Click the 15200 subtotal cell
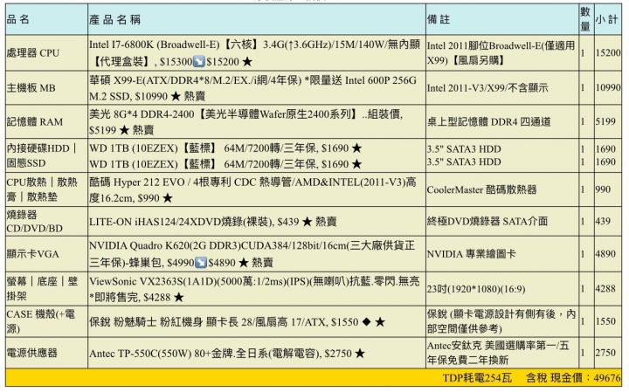This screenshot has width=629, height=392. click(608, 52)
